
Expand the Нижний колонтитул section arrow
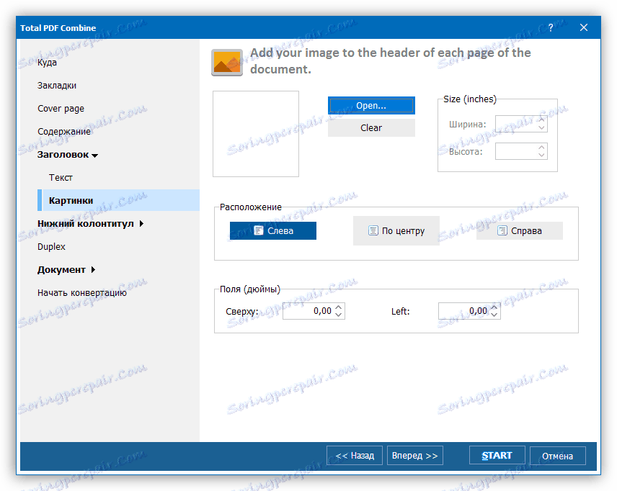pyautogui.click(x=142, y=224)
